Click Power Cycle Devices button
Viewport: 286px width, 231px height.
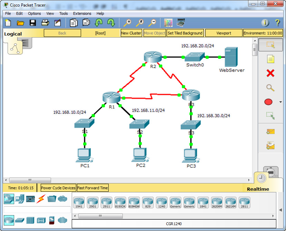(x=58, y=188)
